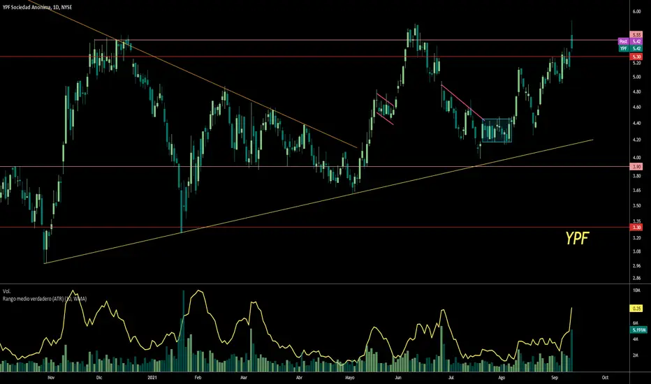Click the 5.00 price axis label
Viewport: 651px width, 384px height.
pyautogui.click(x=636, y=77)
